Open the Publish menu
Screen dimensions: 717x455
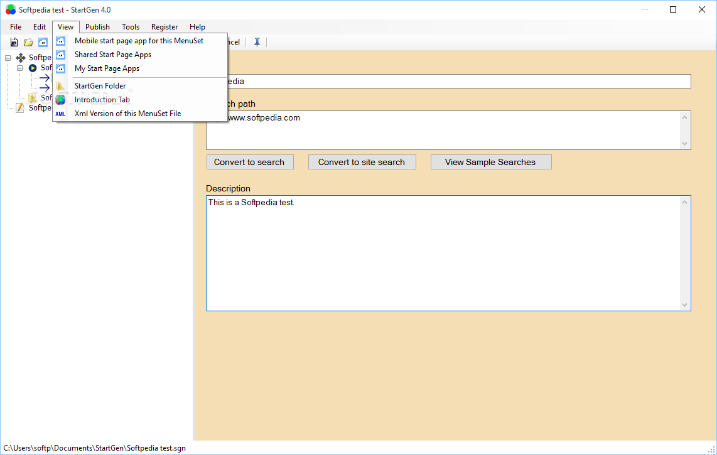97,27
